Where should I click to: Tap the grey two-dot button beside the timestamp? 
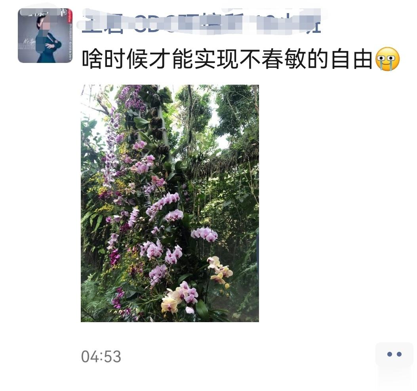click(394, 354)
